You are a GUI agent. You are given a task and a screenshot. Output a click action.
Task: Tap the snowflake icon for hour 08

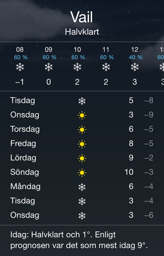[20, 67]
